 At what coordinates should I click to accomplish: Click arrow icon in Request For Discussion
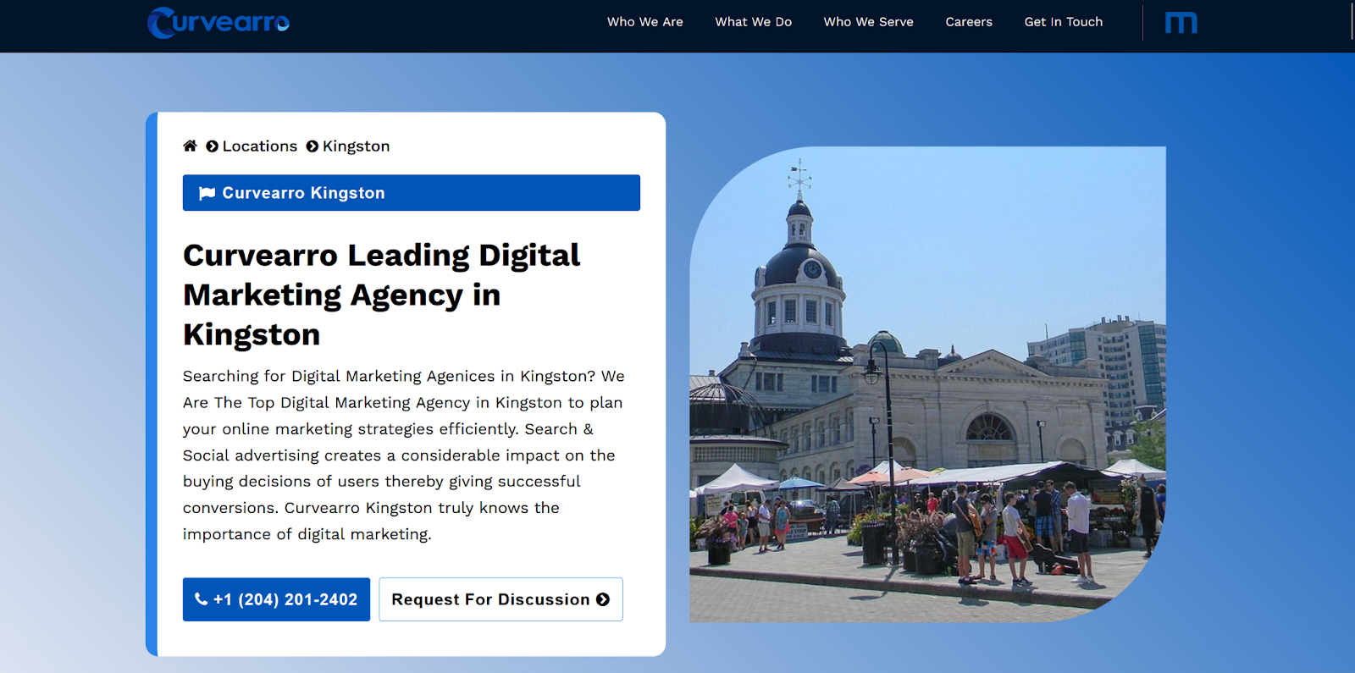[x=603, y=599]
